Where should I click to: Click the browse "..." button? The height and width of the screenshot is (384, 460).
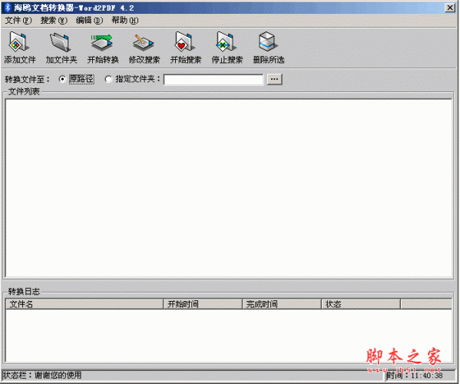[275, 79]
